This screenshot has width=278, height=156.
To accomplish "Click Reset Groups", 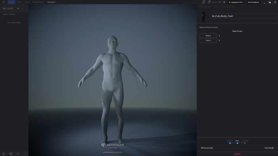I will point(237,31).
